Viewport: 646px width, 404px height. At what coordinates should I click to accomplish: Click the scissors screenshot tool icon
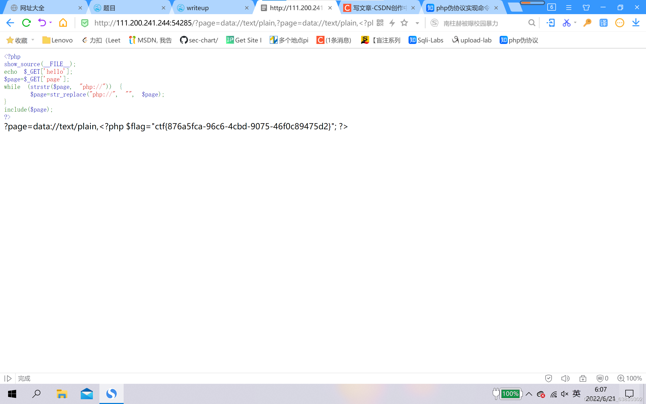pyautogui.click(x=566, y=23)
